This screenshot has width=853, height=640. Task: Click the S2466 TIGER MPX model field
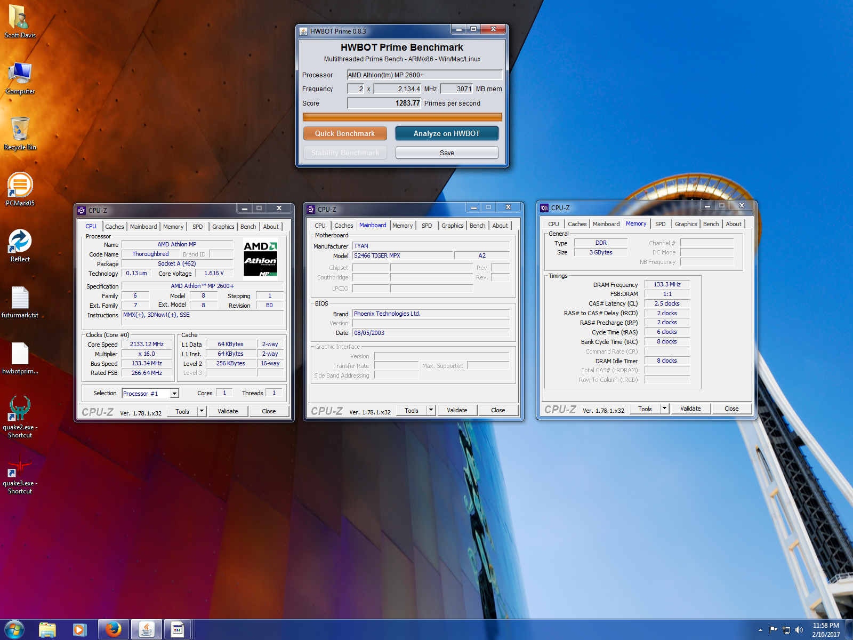tap(403, 255)
